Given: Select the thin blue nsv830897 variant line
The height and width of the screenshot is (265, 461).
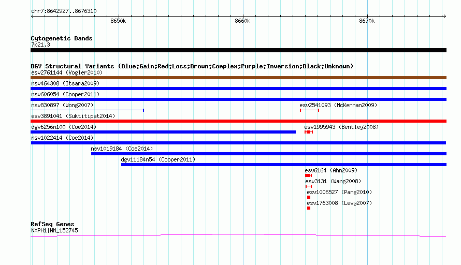Looking at the screenshot, I should [x=88, y=110].
